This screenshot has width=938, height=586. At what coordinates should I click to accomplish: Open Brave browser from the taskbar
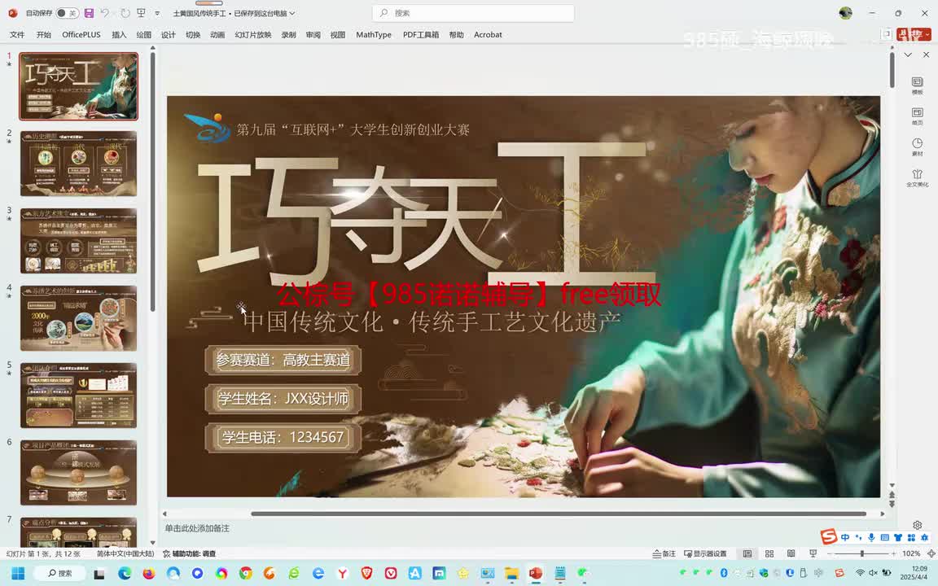(x=366, y=574)
